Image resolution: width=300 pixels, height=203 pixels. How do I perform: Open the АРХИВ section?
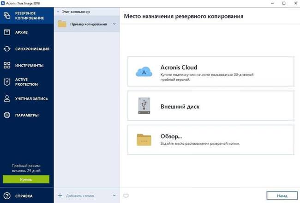coord(27,32)
